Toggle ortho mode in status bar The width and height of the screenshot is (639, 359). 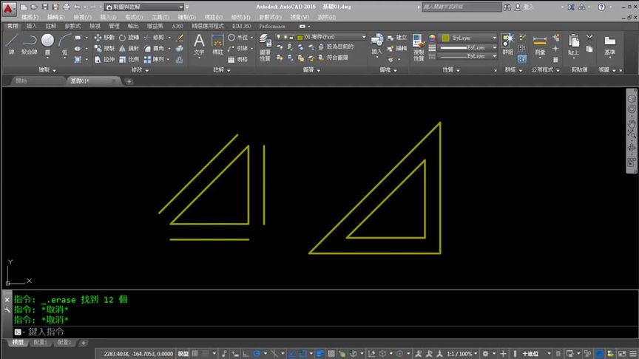246,354
